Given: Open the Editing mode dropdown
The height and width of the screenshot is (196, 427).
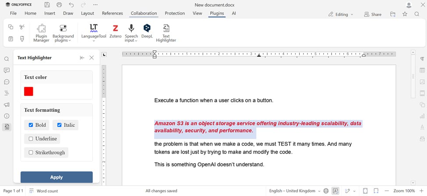Looking at the screenshot, I should tap(341, 14).
